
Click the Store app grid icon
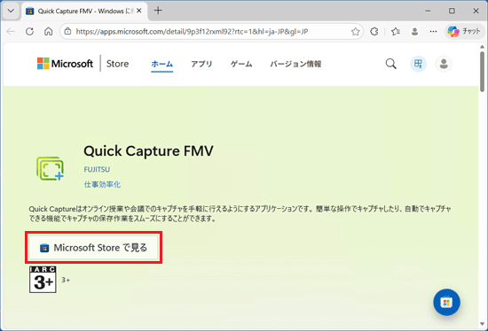pos(418,64)
